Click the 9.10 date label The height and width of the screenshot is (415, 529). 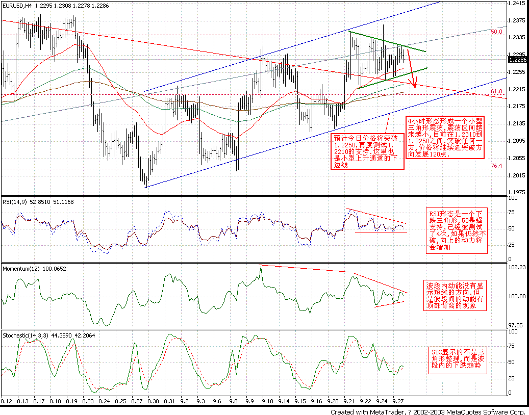[x=267, y=401]
